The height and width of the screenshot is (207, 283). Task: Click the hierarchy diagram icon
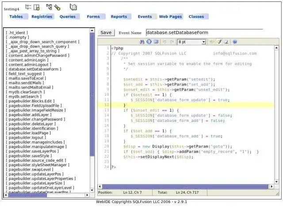click(49, 7)
